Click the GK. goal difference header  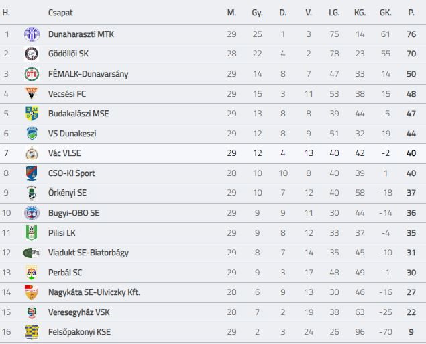(385, 13)
